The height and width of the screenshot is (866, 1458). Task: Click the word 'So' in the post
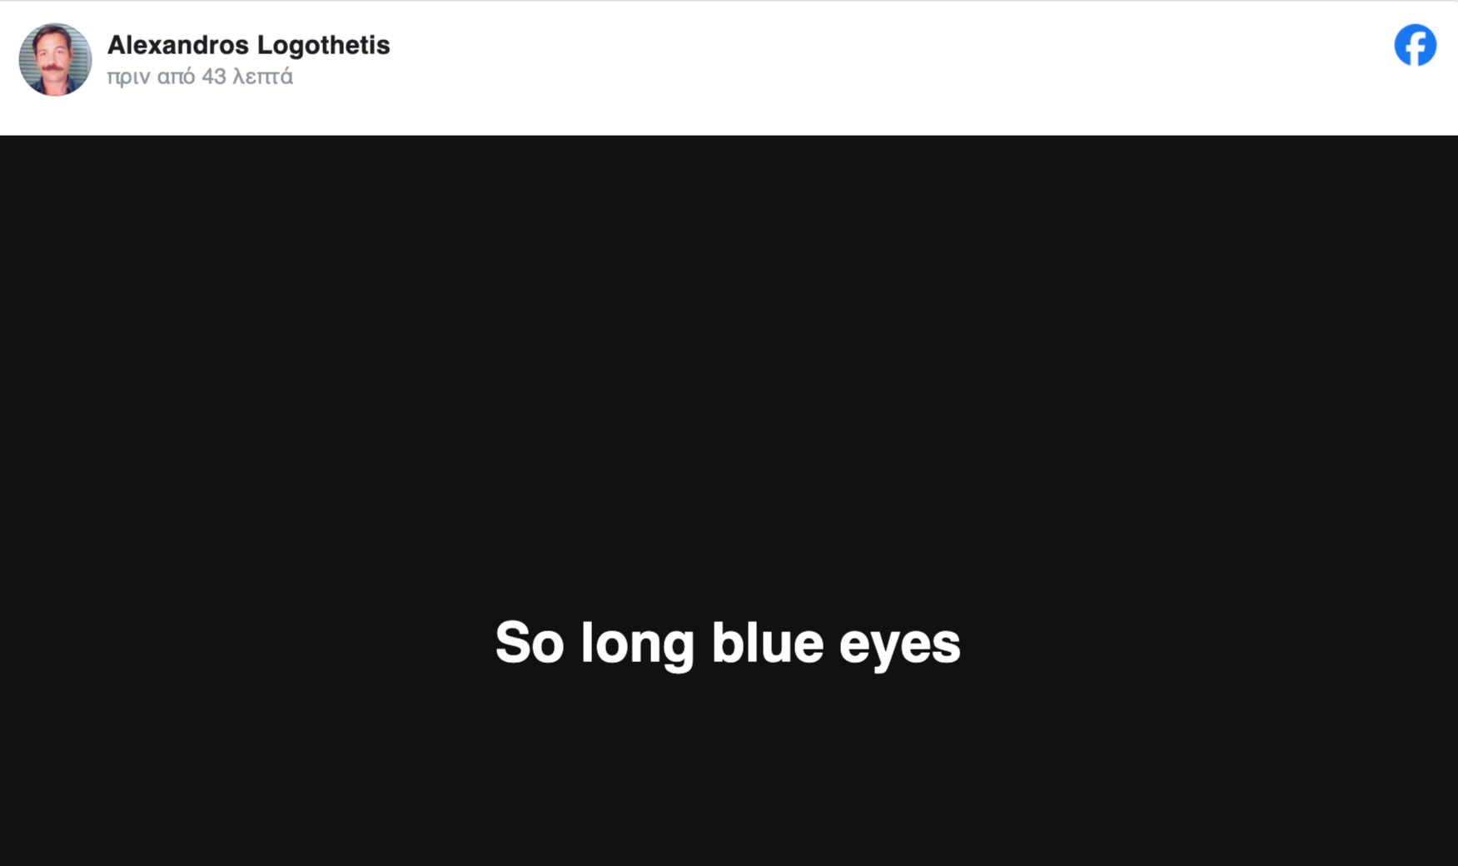click(x=530, y=642)
